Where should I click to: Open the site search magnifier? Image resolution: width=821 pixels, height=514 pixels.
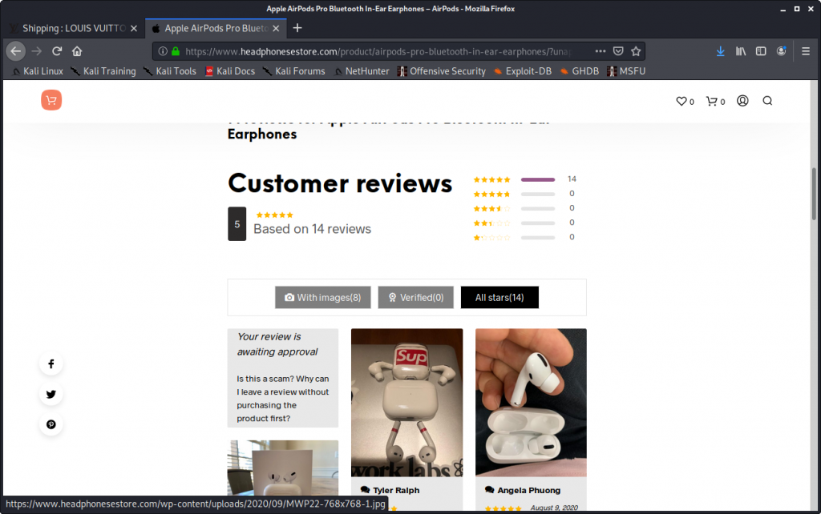(x=767, y=100)
